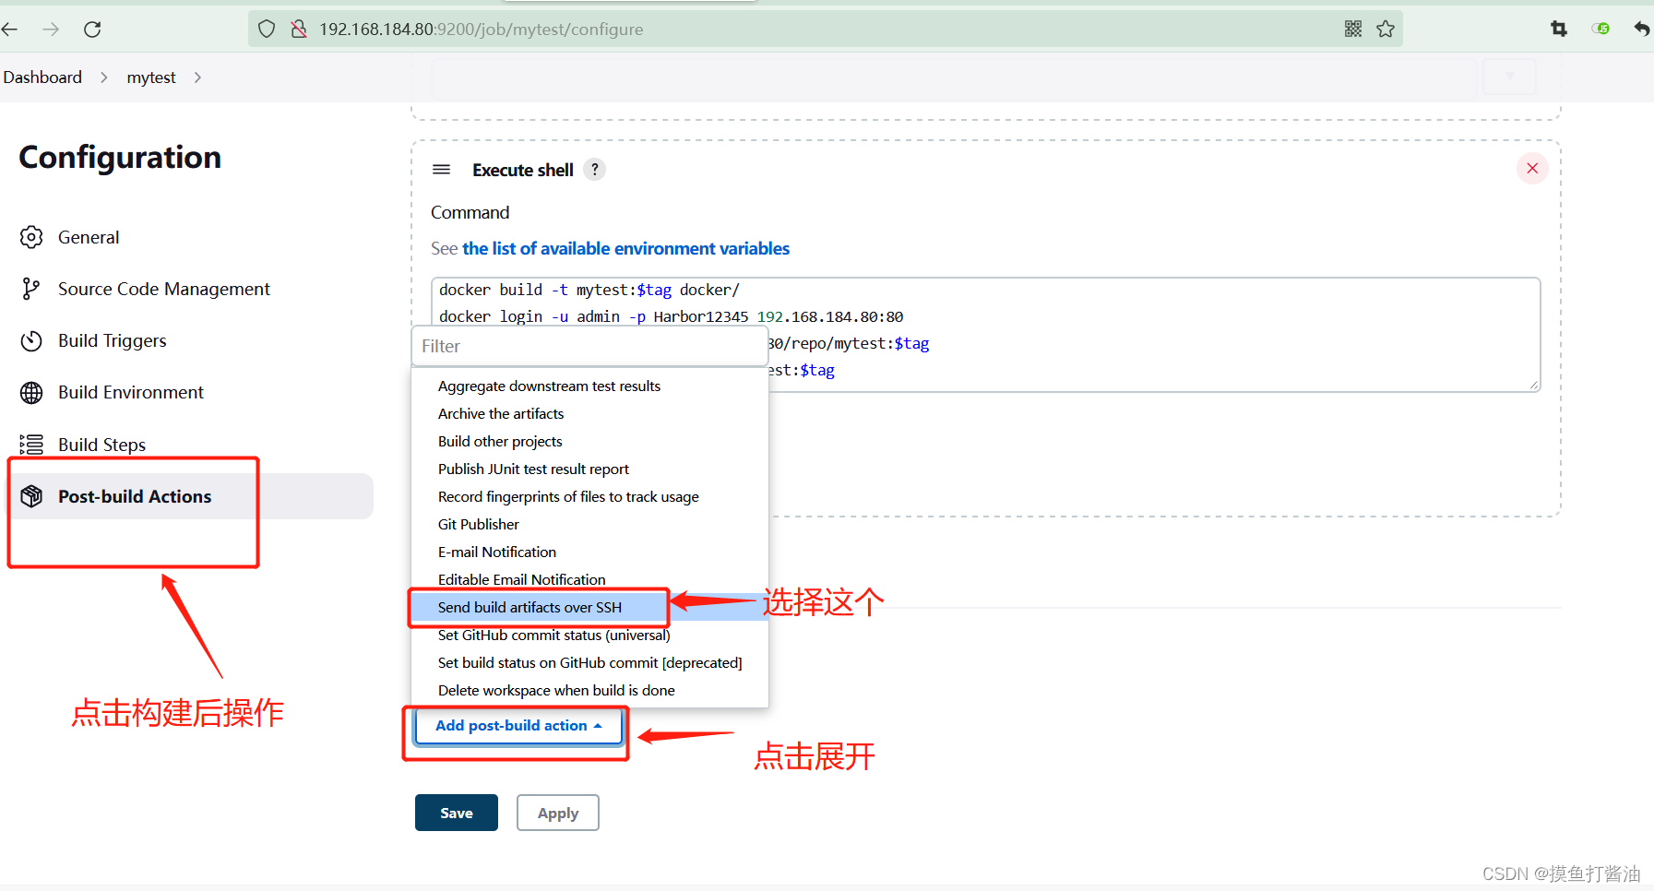Expand chevron after Dashboard breadcrumb

(104, 77)
